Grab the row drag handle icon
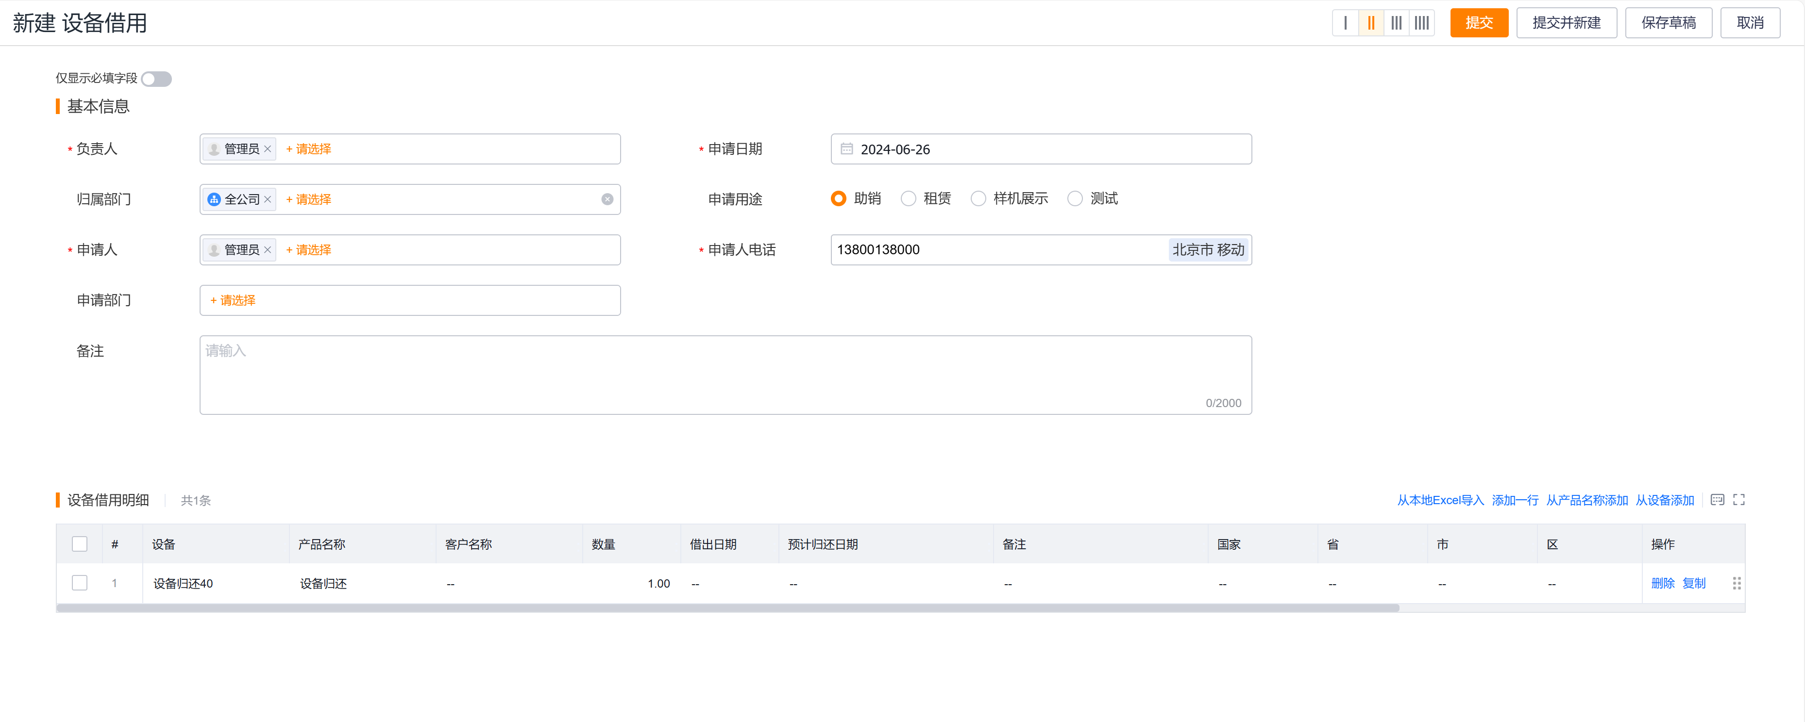 pyautogui.click(x=1737, y=583)
